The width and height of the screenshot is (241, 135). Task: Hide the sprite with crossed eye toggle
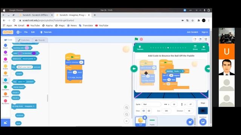[149, 111]
